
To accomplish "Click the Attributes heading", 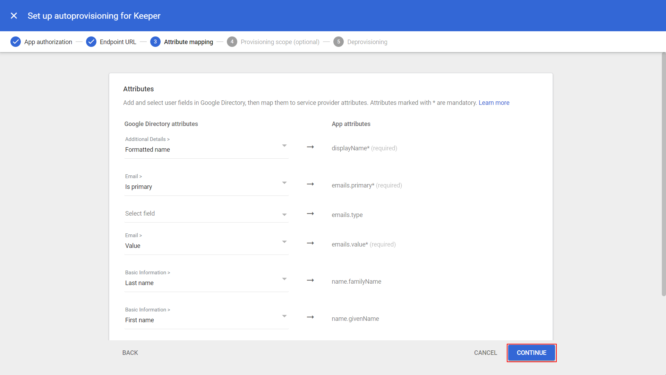I will pos(138,89).
